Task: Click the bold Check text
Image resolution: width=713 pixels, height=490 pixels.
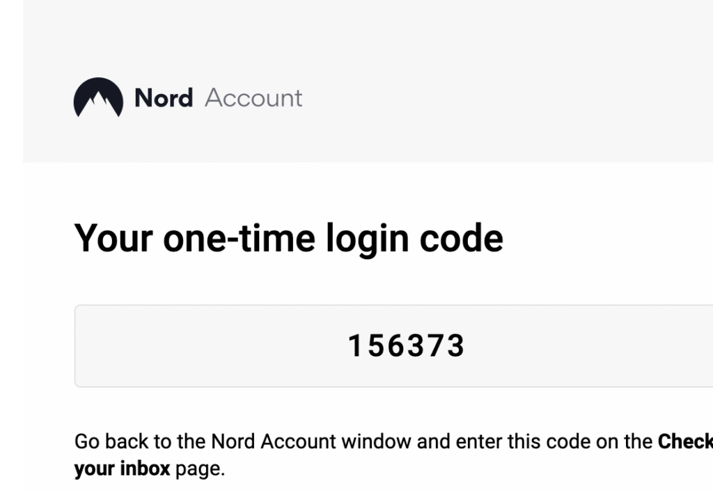Action: [685, 441]
